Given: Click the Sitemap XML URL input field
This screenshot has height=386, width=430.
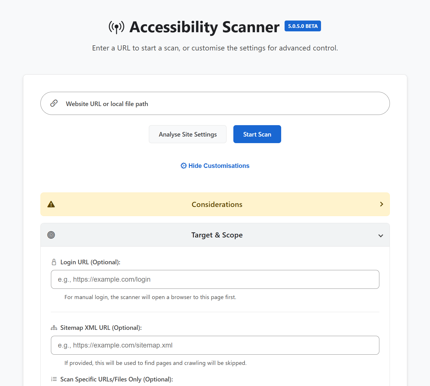Looking at the screenshot, I should click(215, 345).
